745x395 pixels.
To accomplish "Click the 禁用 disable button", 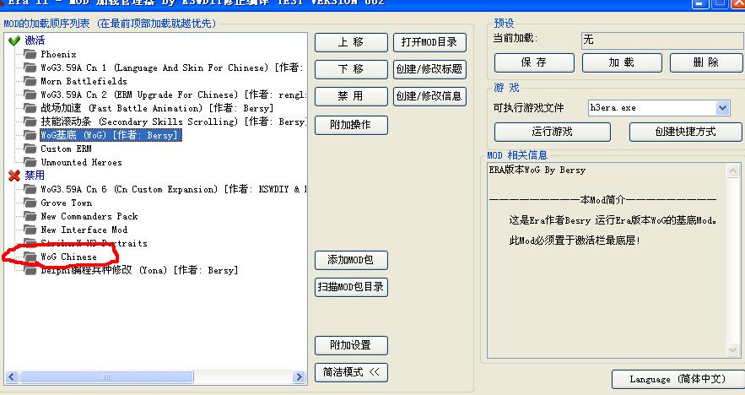I will [x=351, y=96].
